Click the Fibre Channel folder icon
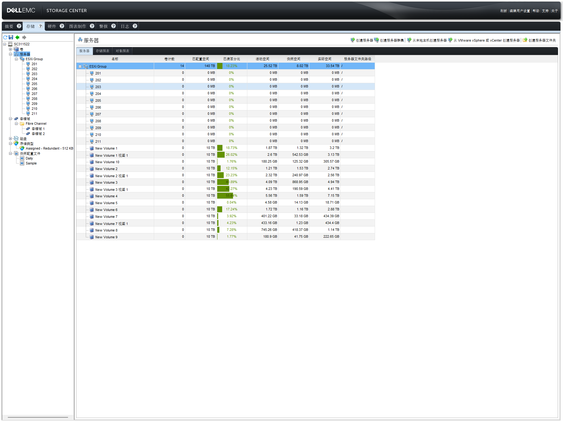563x422 pixels. click(22, 123)
